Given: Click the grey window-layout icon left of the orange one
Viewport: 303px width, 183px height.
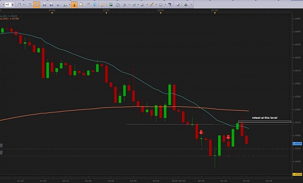Looking at the screenshot, I should 30,5.
